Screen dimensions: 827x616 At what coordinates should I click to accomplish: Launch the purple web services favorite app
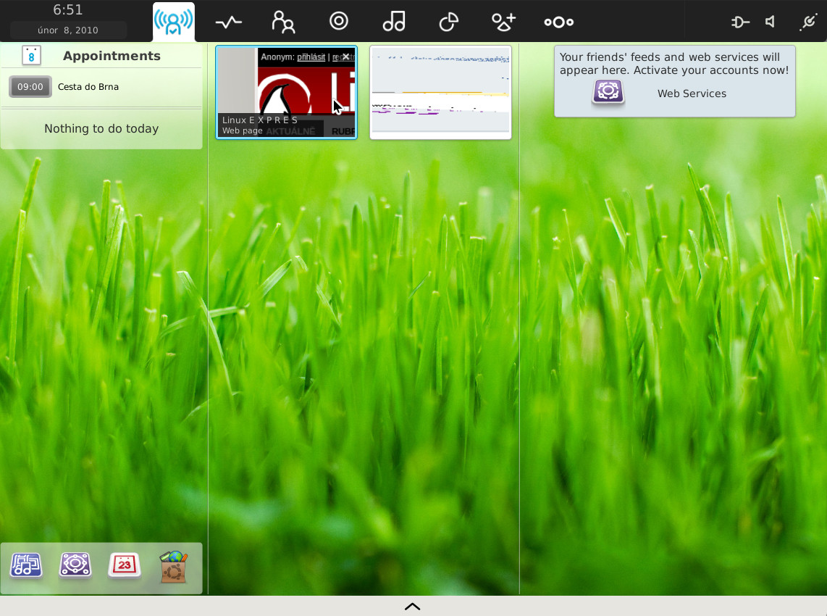(75, 565)
